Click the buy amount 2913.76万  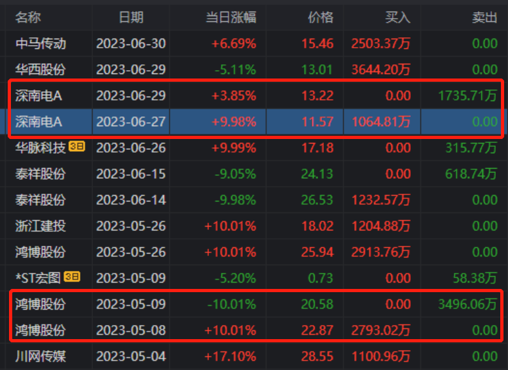pos(381,252)
